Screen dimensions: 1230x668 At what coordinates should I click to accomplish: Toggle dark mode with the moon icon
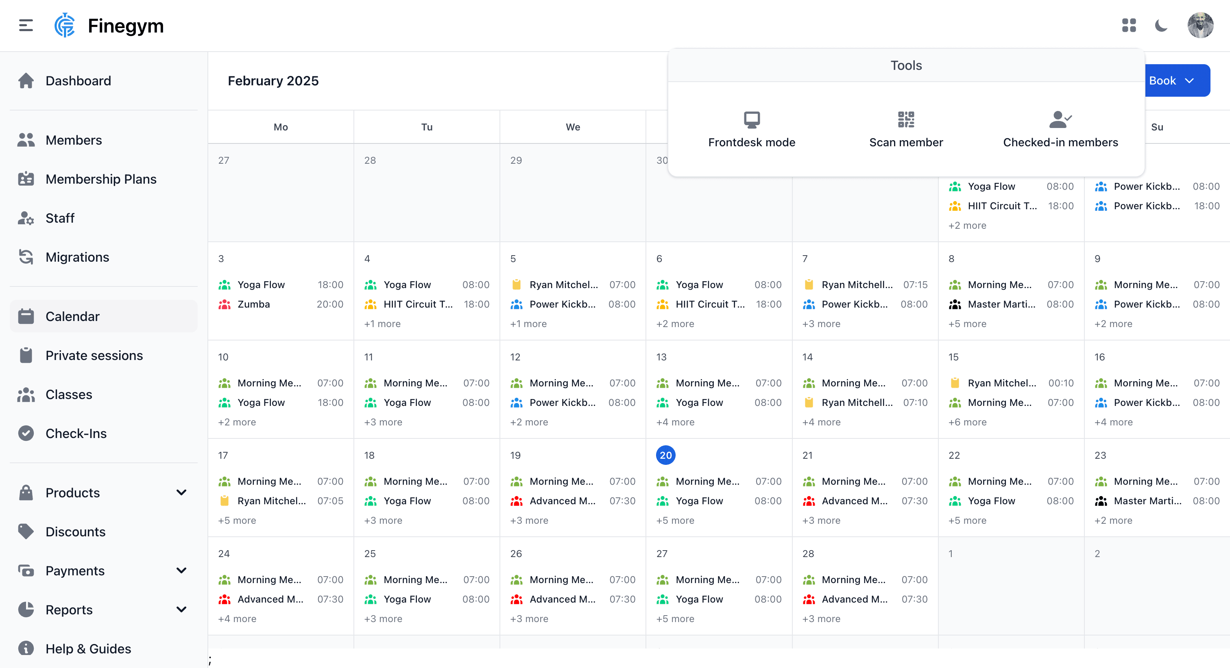[1161, 25]
